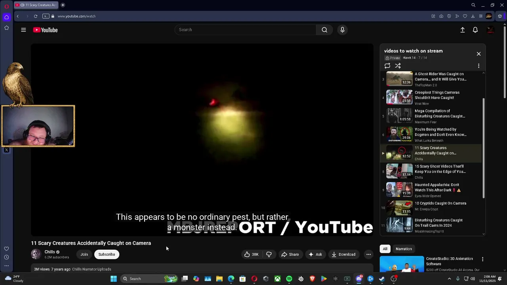This screenshot has width=507, height=285.
Task: Open X Twitter in Opera sidebar
Action: click(x=6, y=150)
